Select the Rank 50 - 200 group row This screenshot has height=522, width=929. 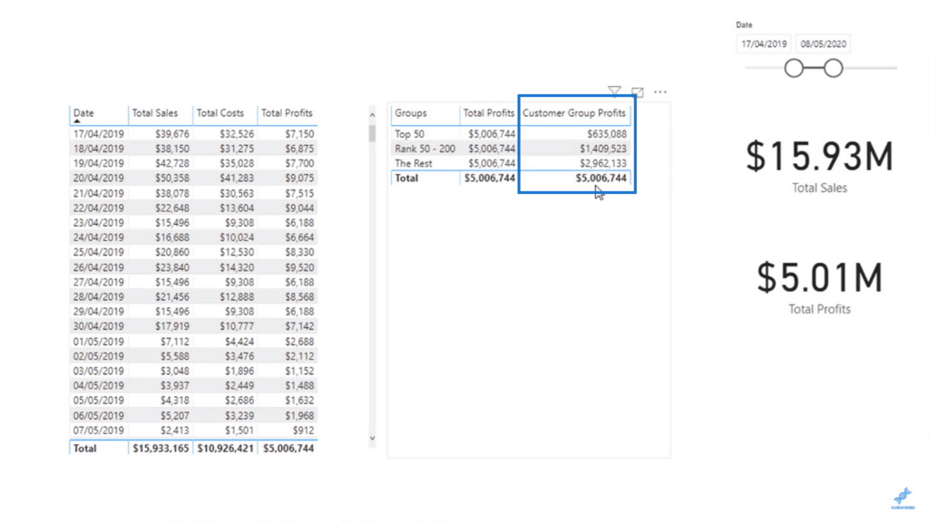(423, 149)
